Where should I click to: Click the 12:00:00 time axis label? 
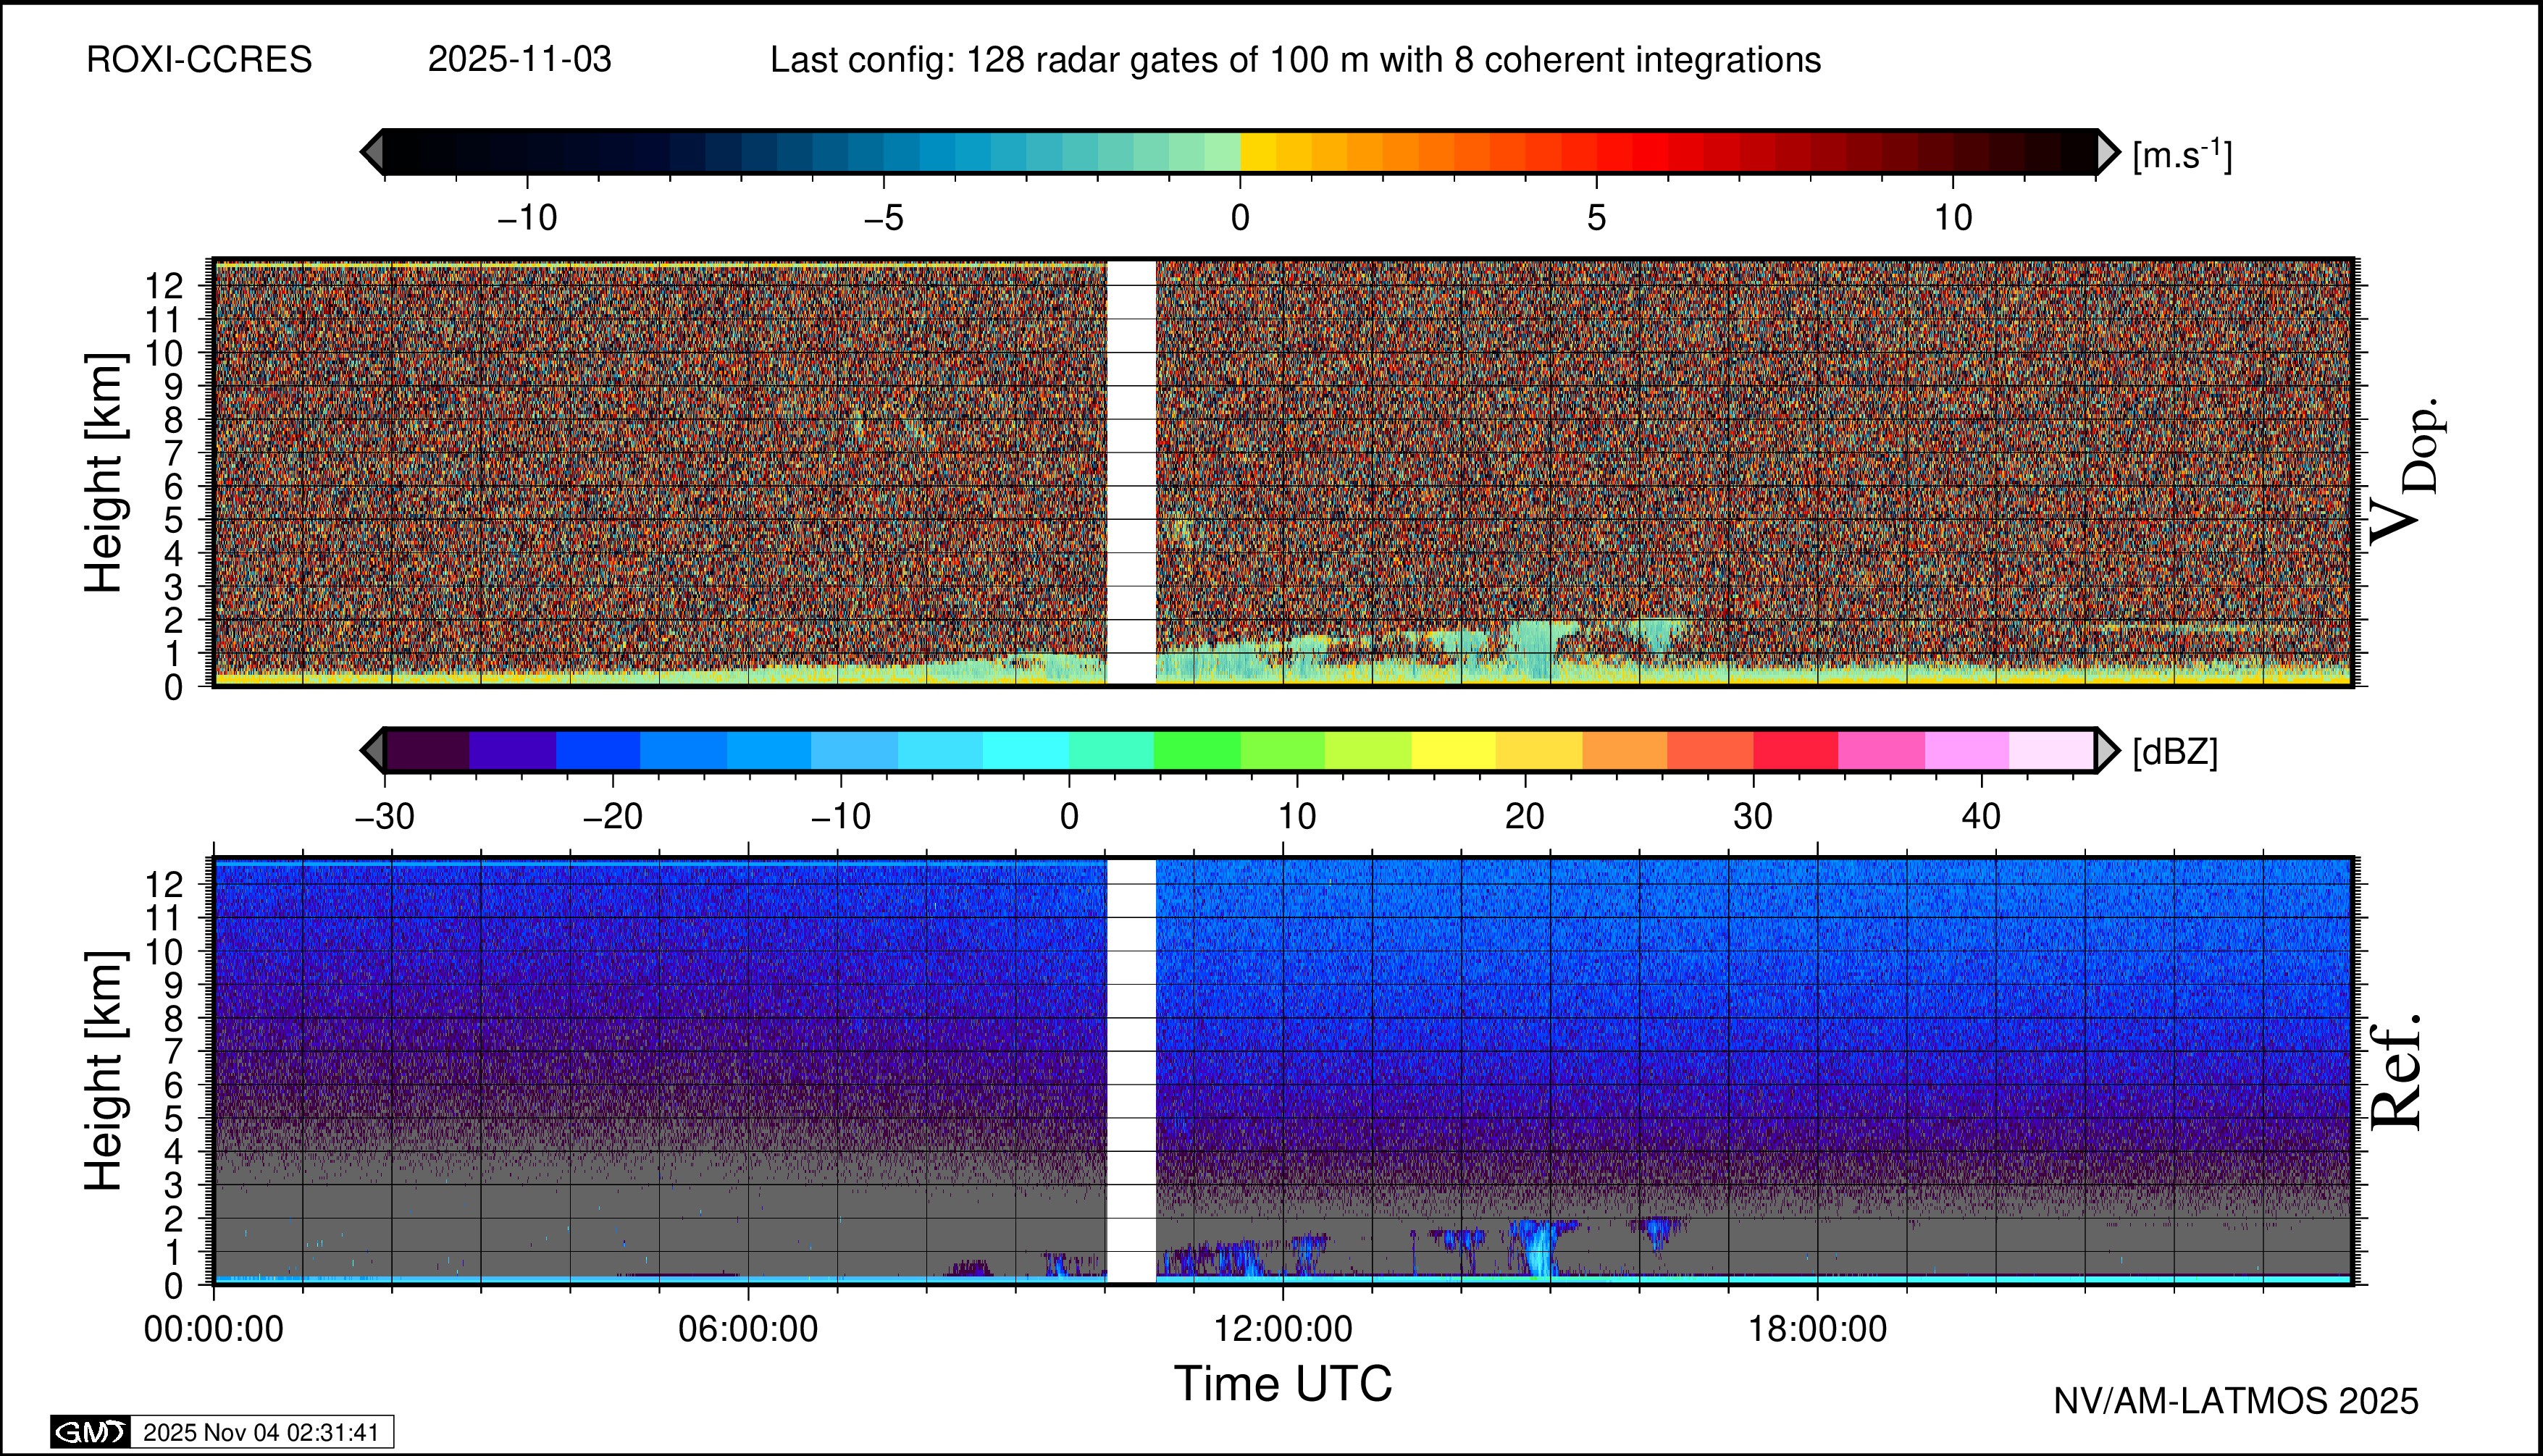tap(1283, 1330)
